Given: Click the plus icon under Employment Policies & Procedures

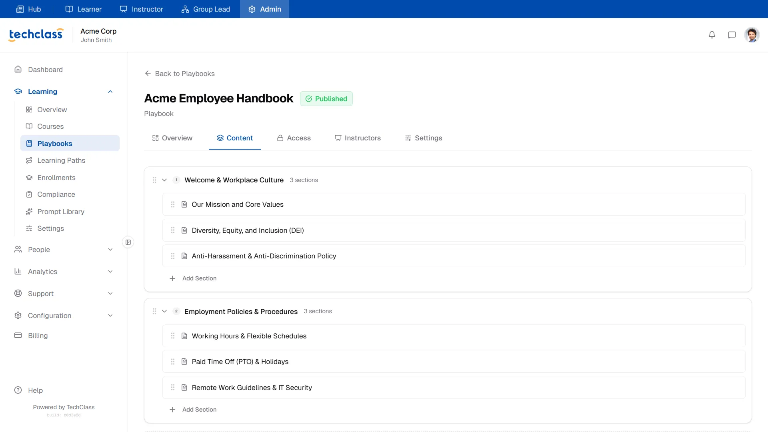Looking at the screenshot, I should pyautogui.click(x=172, y=410).
